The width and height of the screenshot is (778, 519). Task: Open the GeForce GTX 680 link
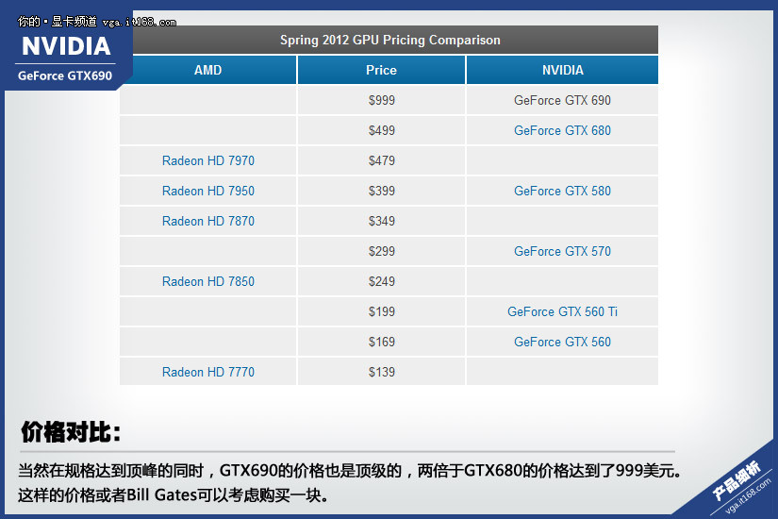click(562, 130)
